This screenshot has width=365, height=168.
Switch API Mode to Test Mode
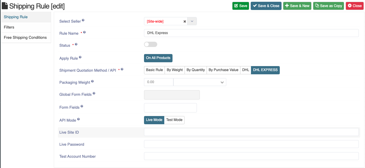174,120
